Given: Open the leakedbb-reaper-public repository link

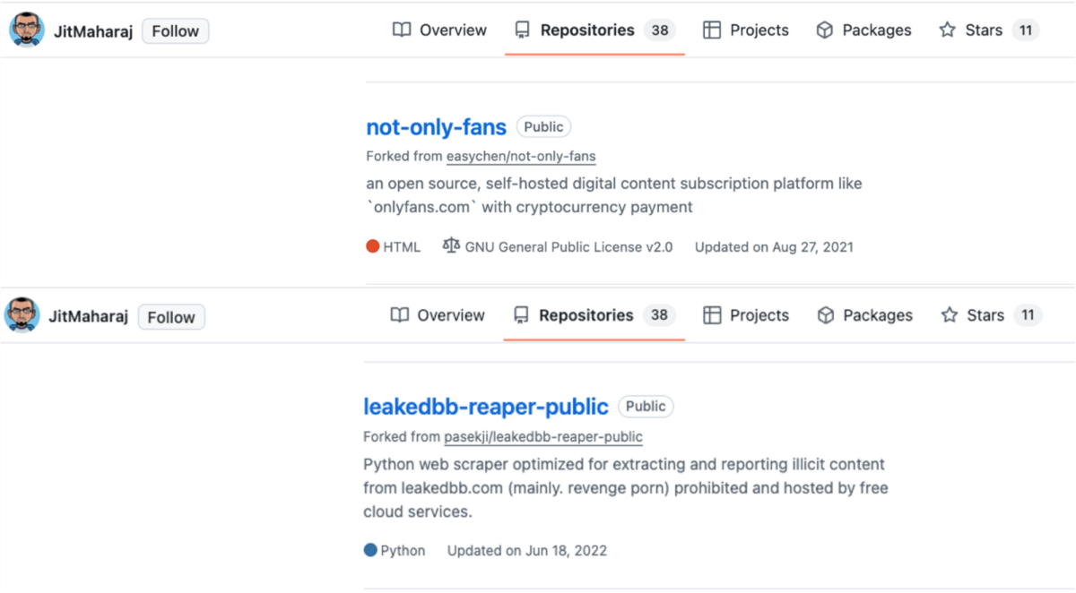Looking at the screenshot, I should [486, 407].
